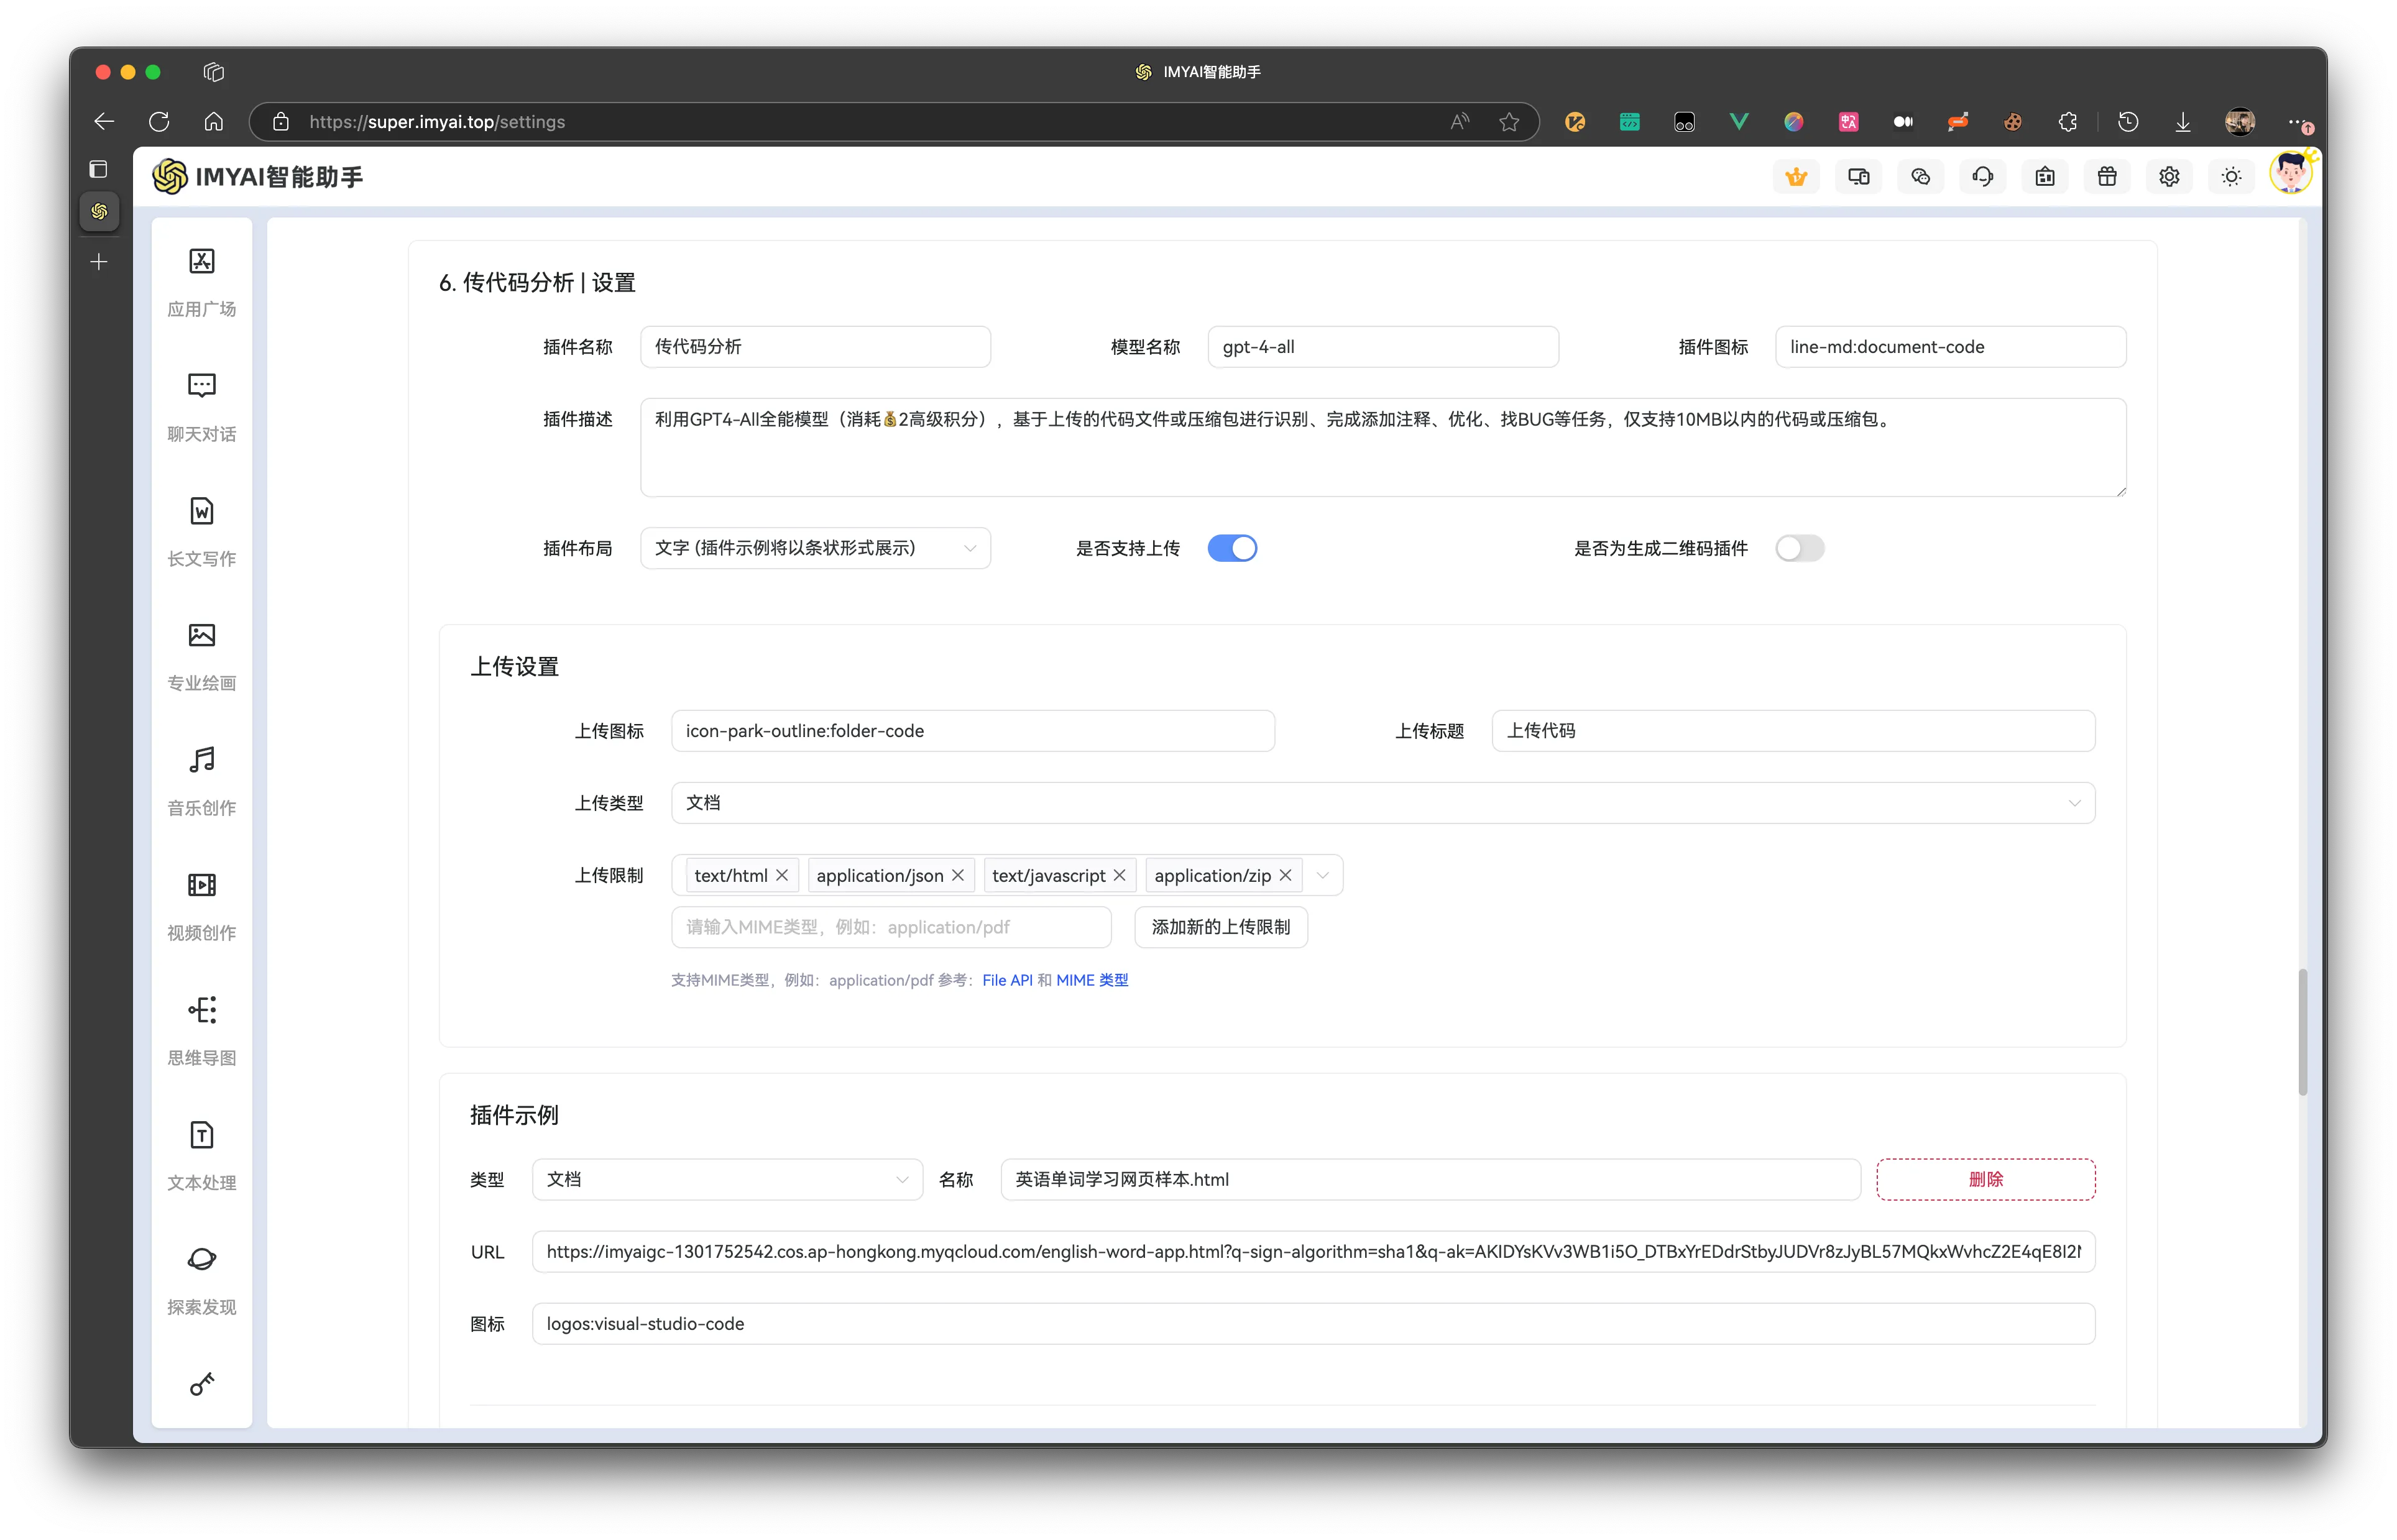Click the 插件描述 textarea

click(x=1383, y=447)
